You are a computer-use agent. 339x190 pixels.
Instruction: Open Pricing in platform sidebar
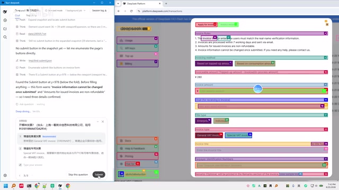[x=138, y=156]
